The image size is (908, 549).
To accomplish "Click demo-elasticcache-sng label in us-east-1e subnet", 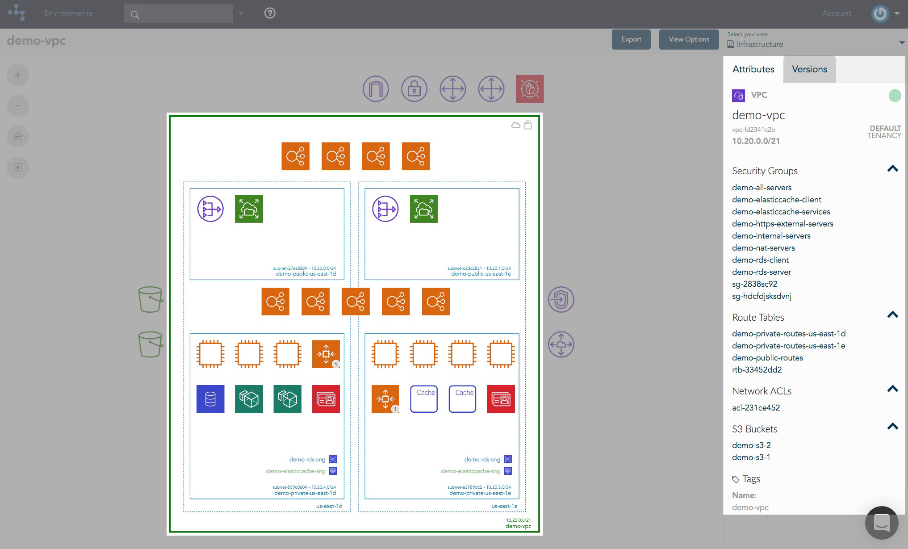I will pos(470,471).
